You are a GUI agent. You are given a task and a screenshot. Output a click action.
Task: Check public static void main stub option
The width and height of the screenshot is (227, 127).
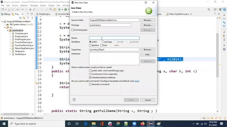pos(90,71)
